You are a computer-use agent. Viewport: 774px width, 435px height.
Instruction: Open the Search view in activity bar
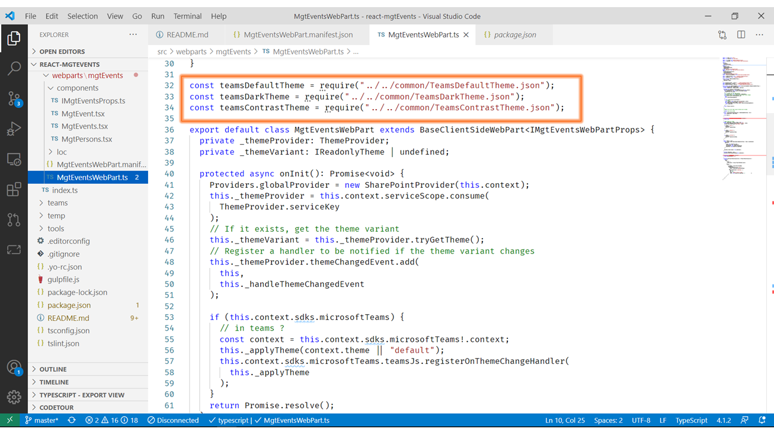[14, 68]
